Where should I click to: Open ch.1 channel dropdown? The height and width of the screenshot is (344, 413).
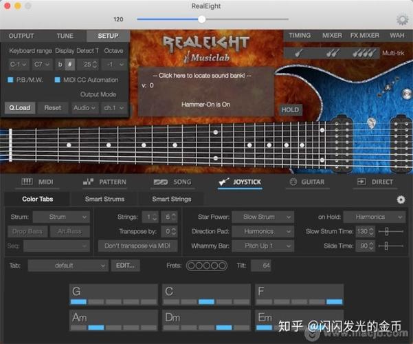pyautogui.click(x=113, y=107)
